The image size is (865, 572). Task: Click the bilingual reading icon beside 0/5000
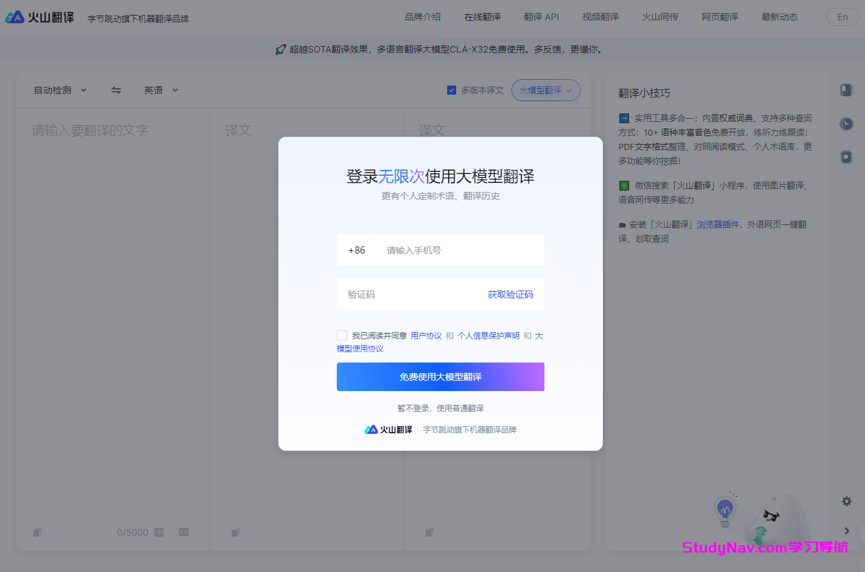[184, 532]
